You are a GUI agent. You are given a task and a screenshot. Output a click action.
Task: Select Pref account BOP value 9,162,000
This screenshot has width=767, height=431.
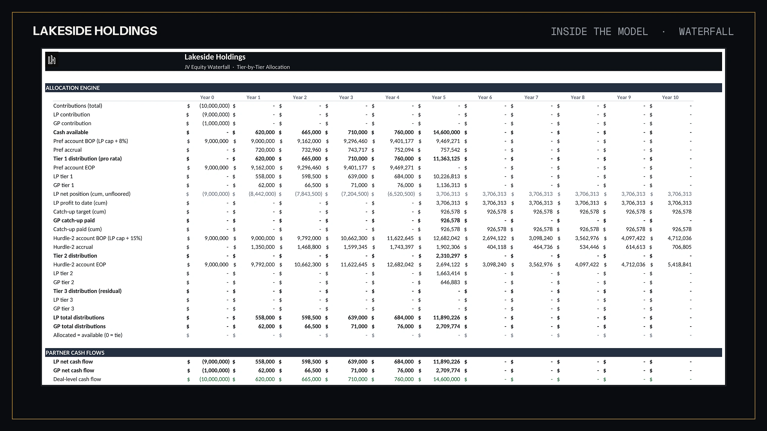pyautogui.click(x=309, y=141)
